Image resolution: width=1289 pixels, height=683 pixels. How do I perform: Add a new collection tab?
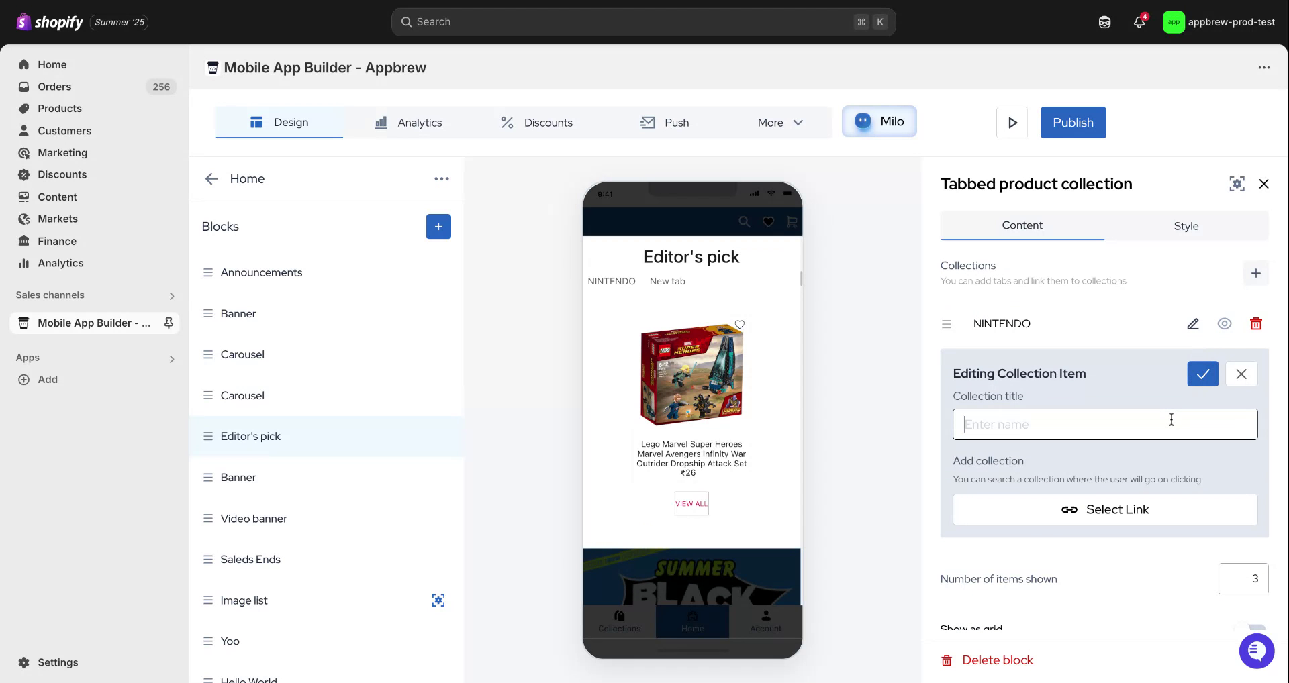tap(1255, 273)
